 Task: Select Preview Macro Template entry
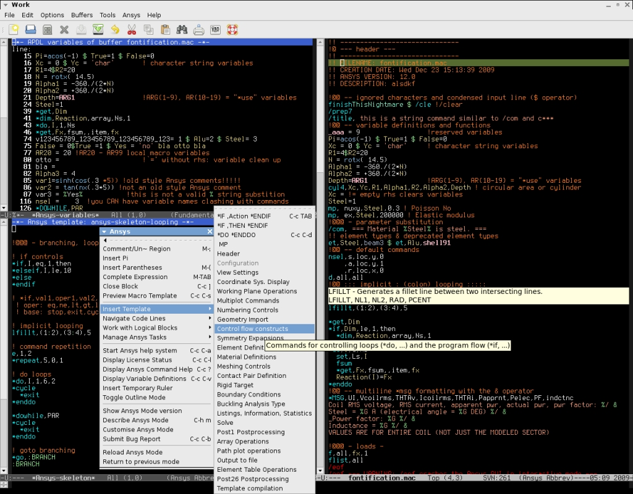click(156, 296)
